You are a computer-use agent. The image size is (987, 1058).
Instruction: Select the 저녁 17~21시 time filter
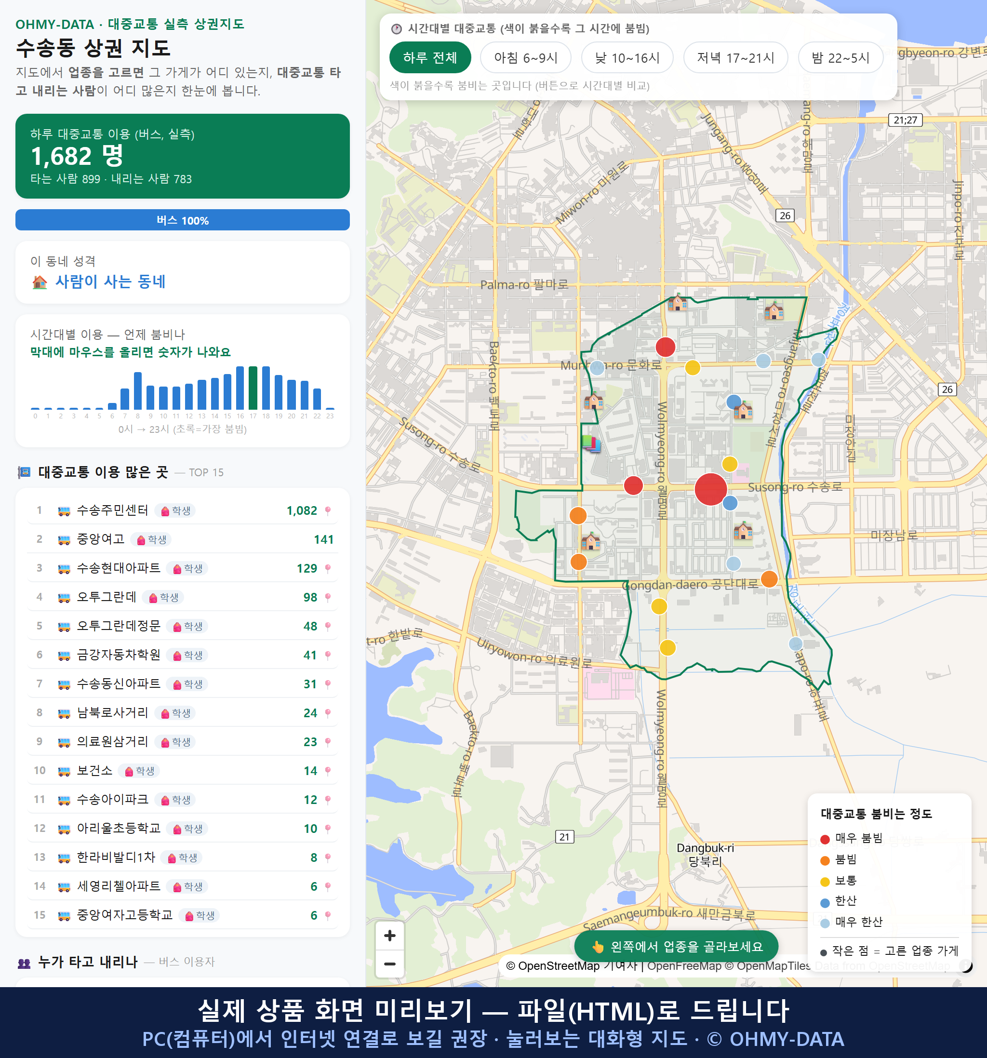735,57
